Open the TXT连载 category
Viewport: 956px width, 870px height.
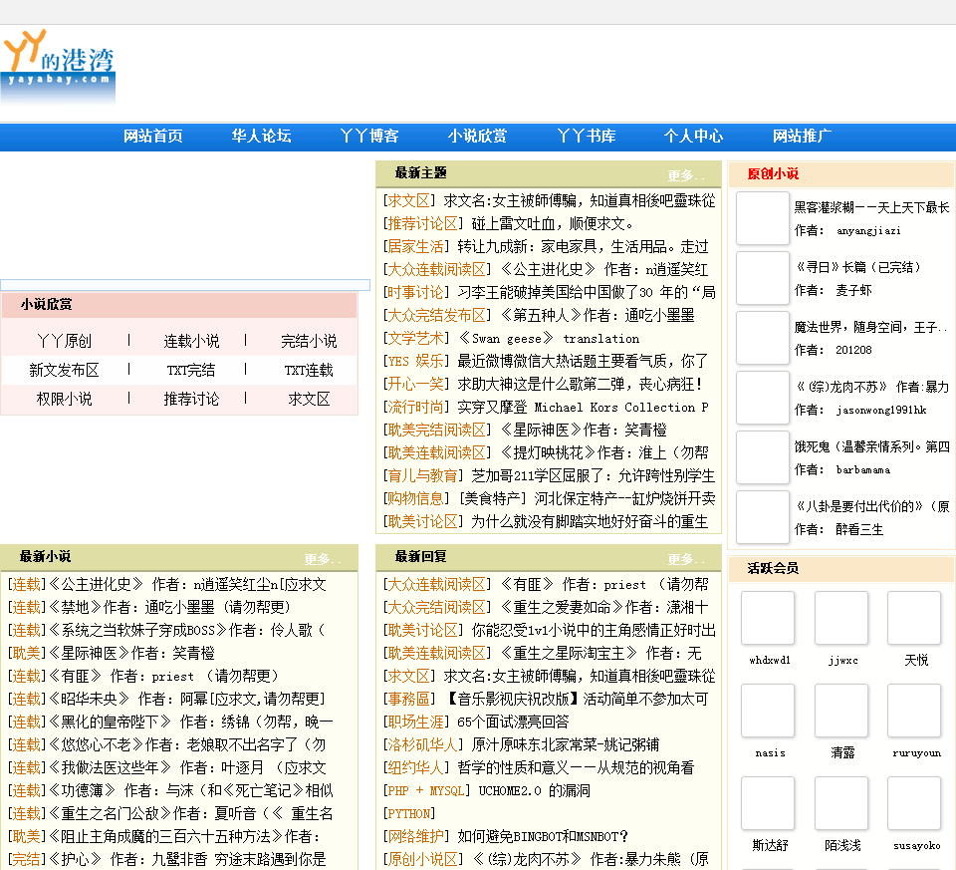pos(309,371)
